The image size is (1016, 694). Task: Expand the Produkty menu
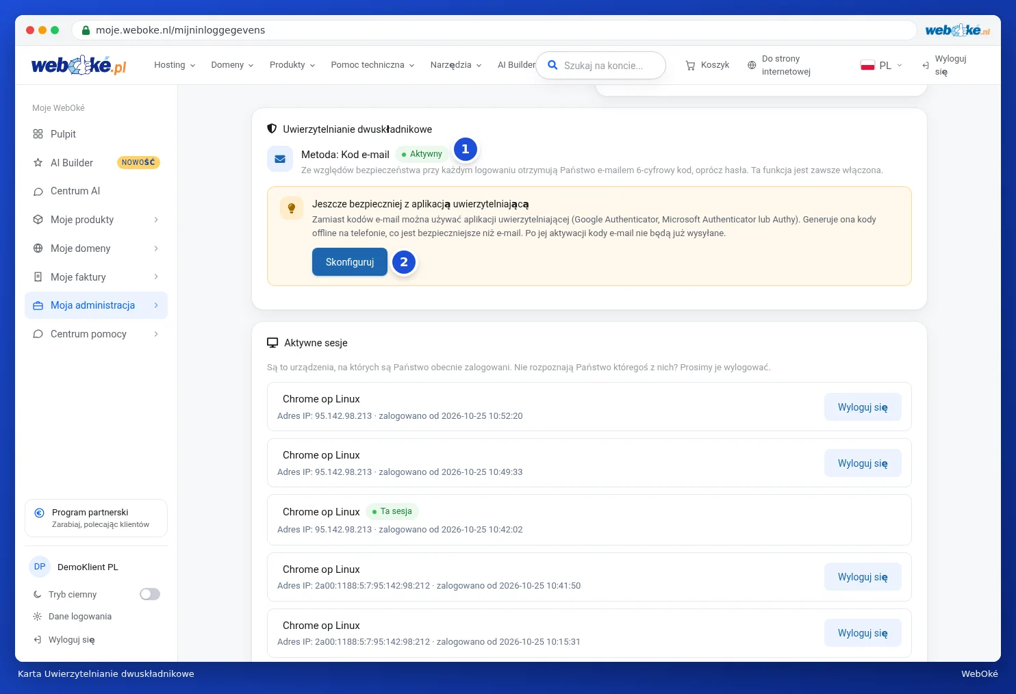pos(292,65)
